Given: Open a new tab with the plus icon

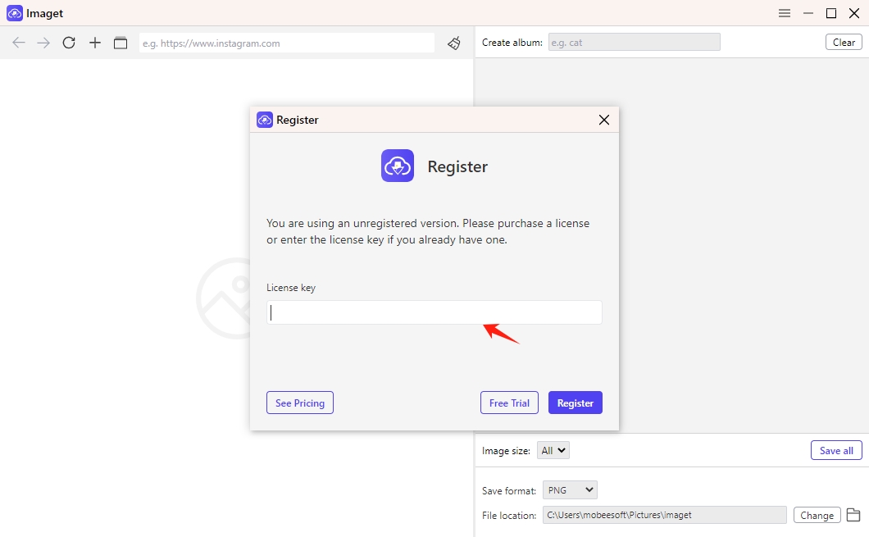Looking at the screenshot, I should pos(95,43).
